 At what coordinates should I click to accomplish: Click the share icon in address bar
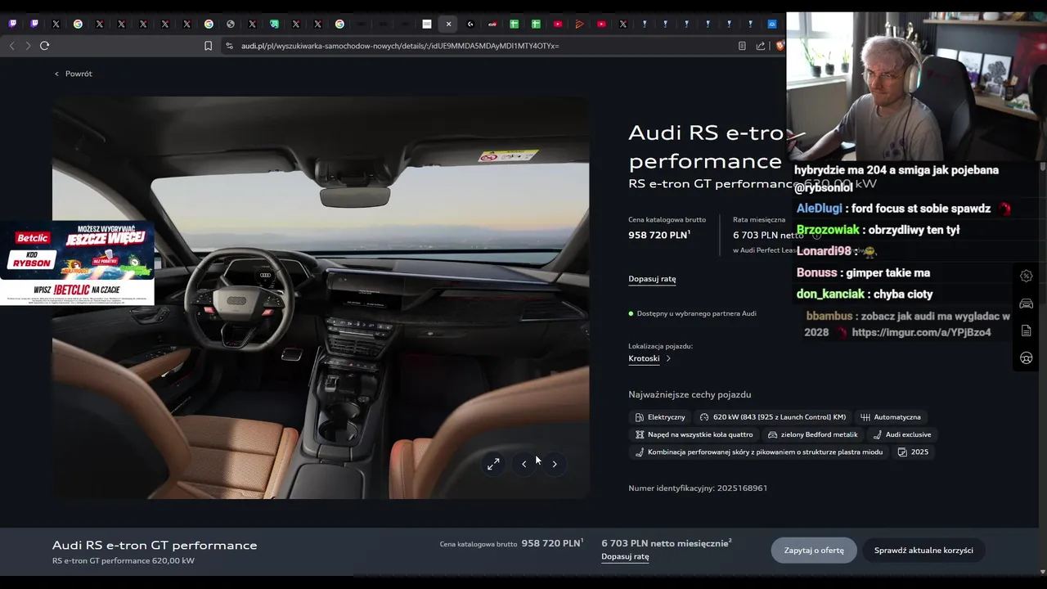click(761, 46)
